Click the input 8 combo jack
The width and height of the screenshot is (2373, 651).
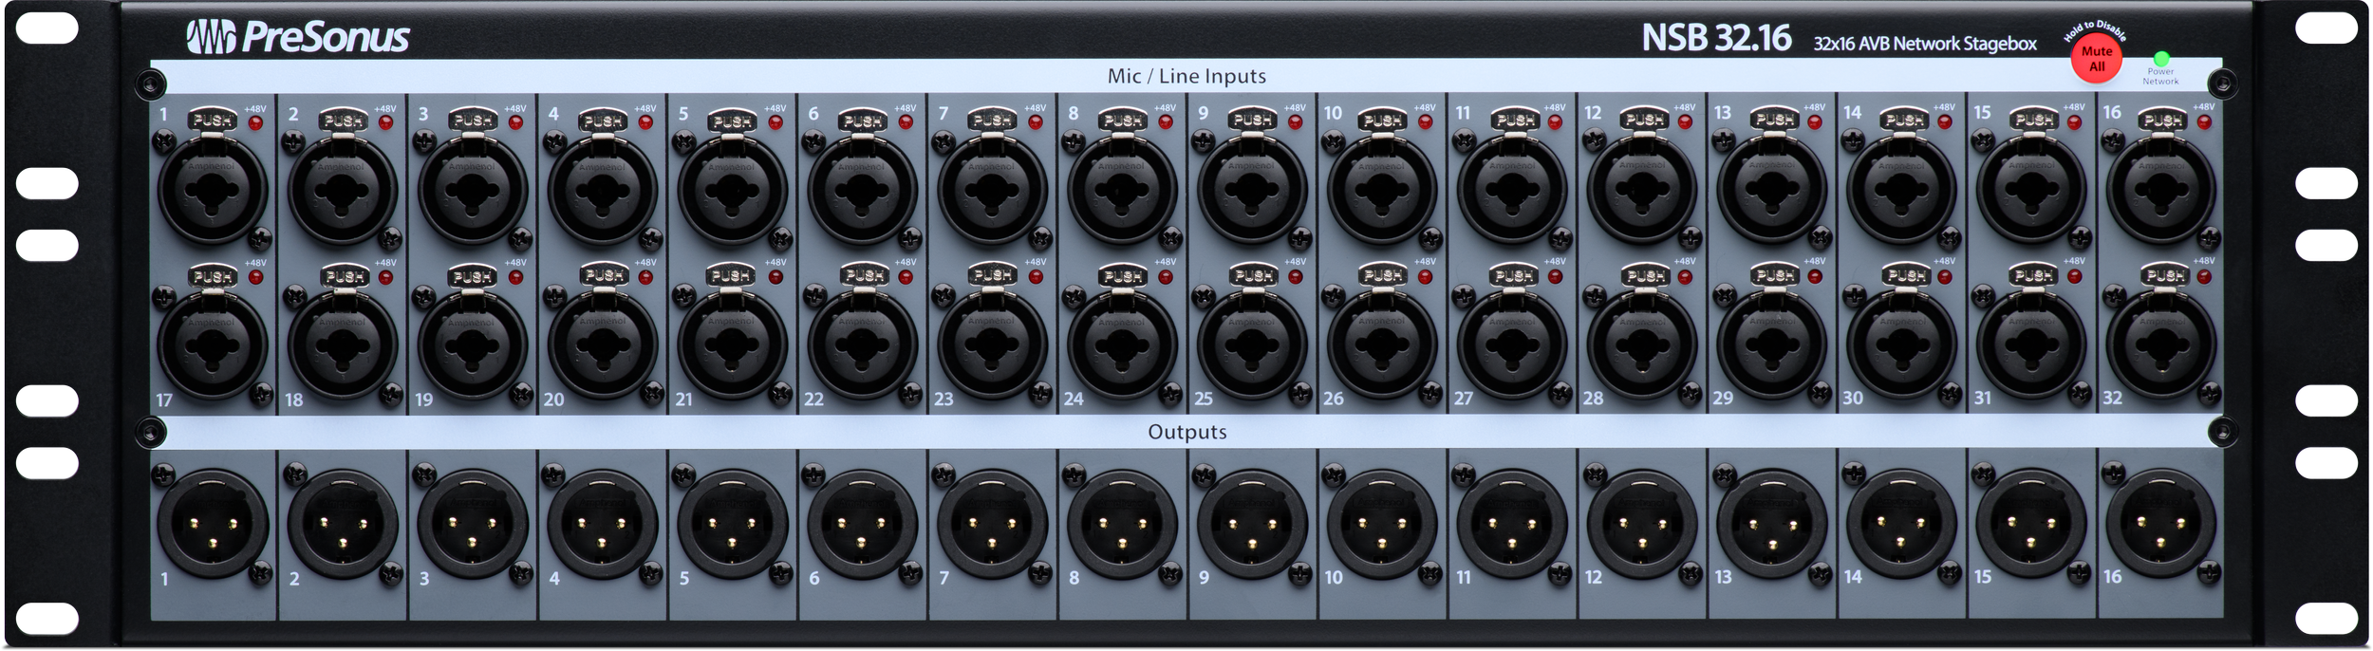[1122, 188]
